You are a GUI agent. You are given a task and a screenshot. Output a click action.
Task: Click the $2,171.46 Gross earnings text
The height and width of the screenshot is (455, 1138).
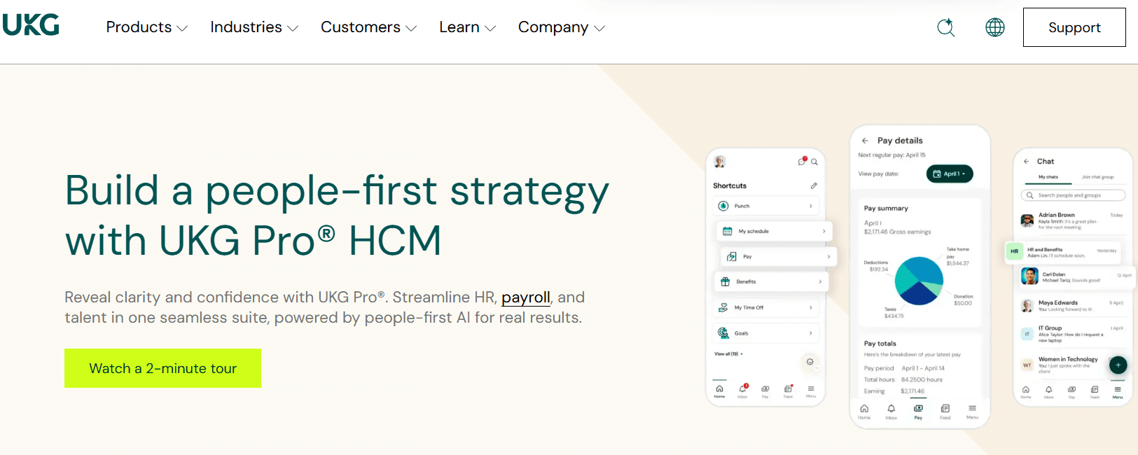click(x=897, y=232)
